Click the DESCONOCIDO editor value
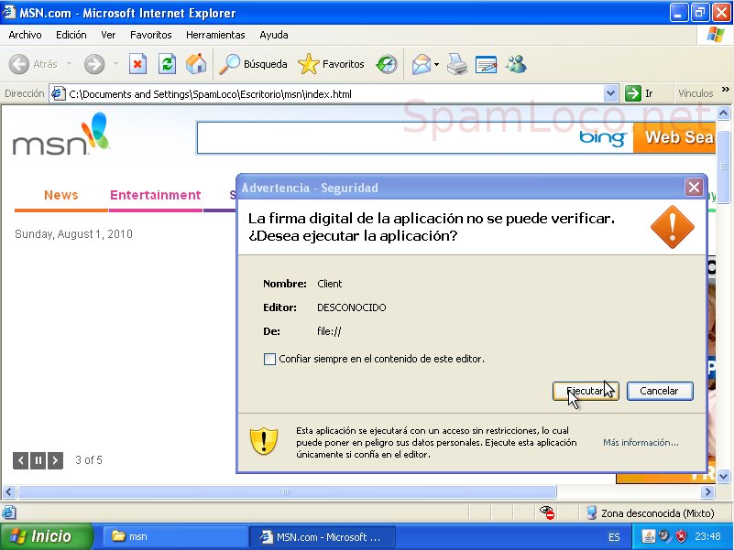This screenshot has height=550, width=734. pyautogui.click(x=352, y=307)
